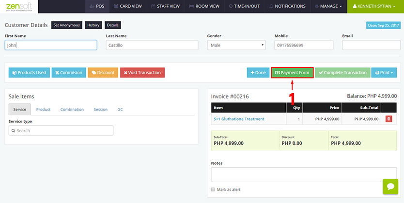This screenshot has height=203, width=404.
Task: Open Room View
Action: (x=204, y=6)
